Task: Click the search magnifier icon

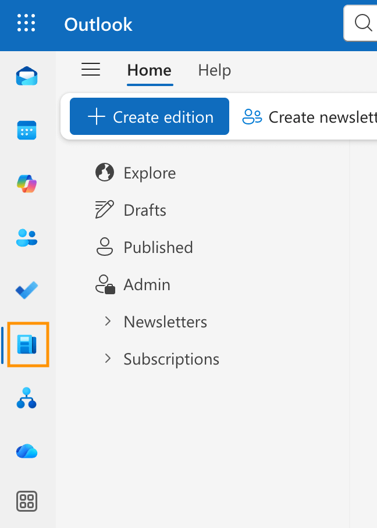Action: [363, 23]
